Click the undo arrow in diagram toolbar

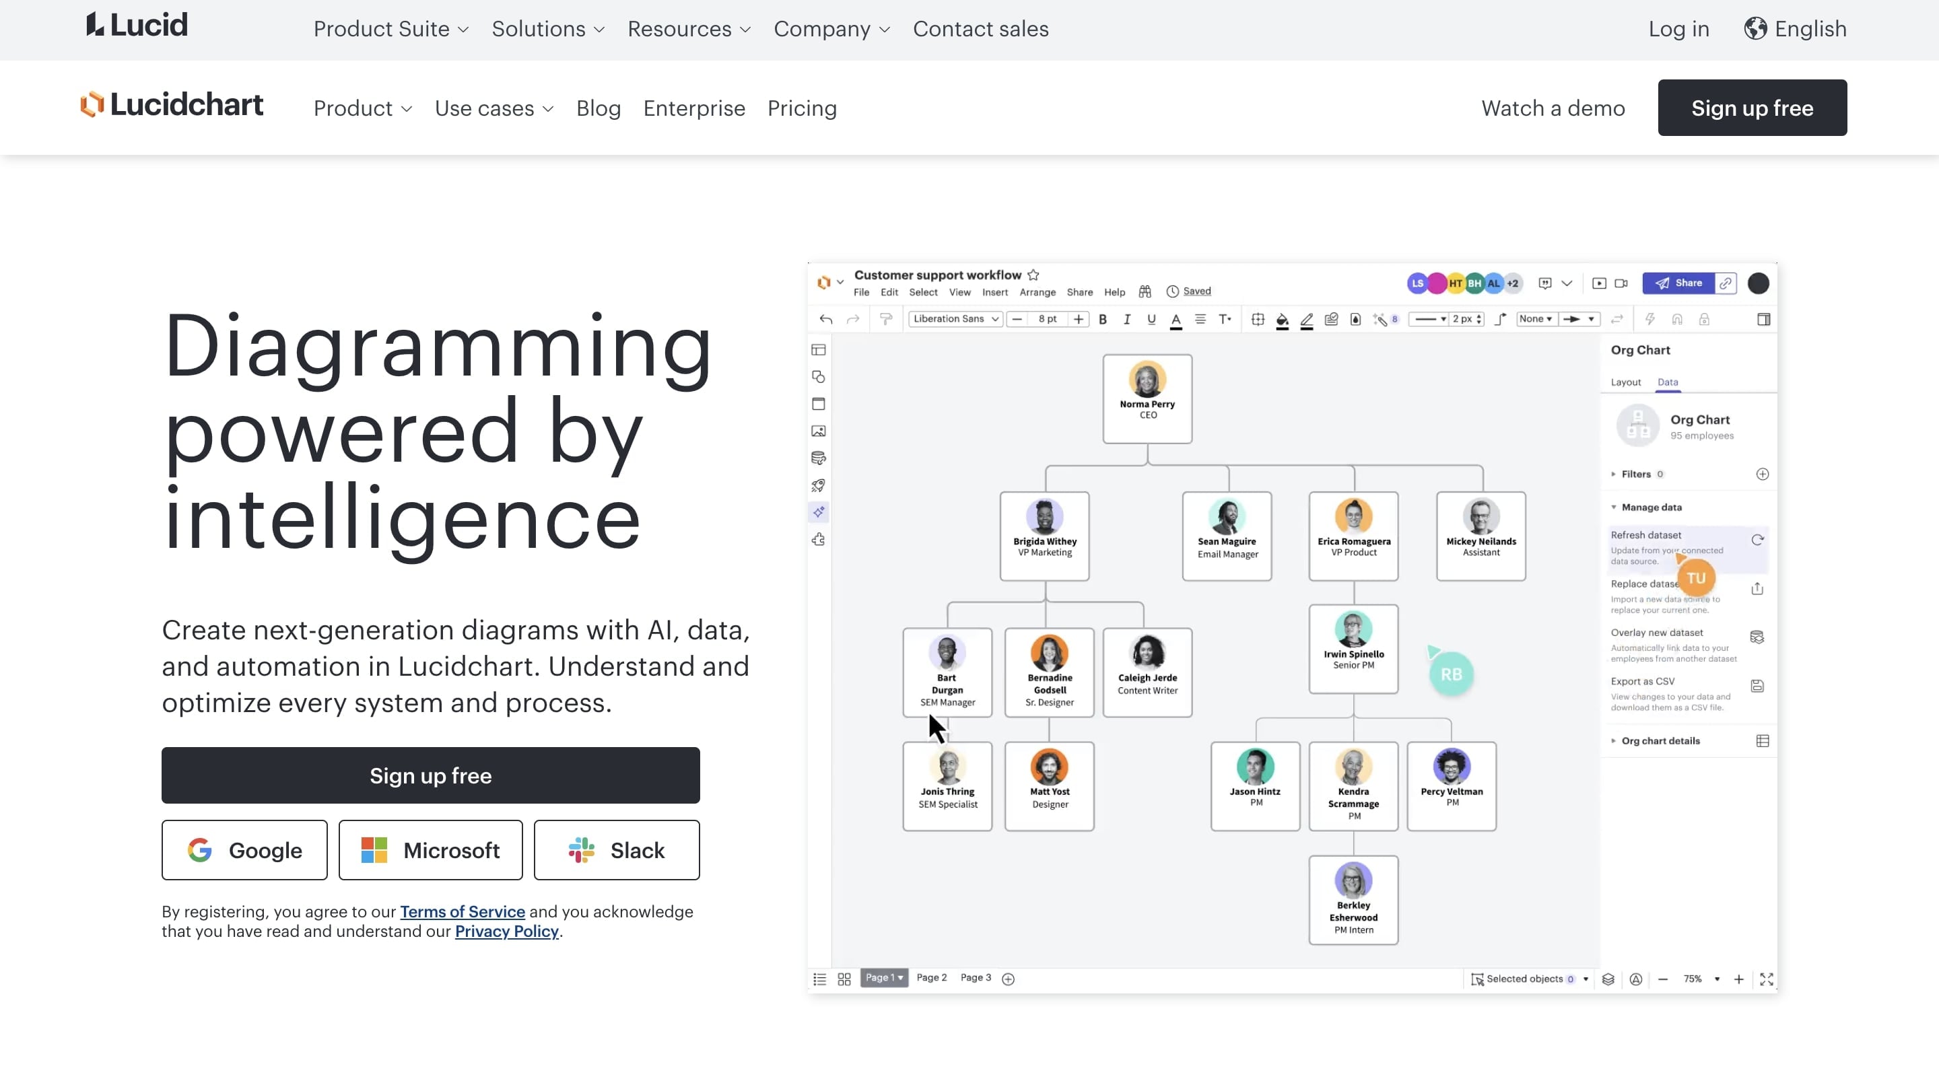[x=825, y=319]
